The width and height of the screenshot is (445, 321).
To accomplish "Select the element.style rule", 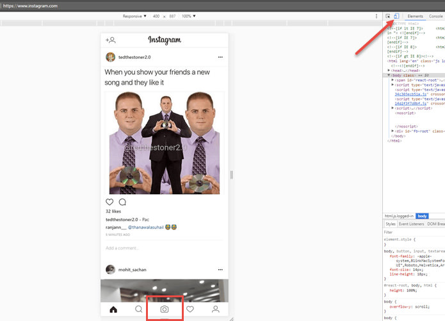I will (x=400, y=240).
